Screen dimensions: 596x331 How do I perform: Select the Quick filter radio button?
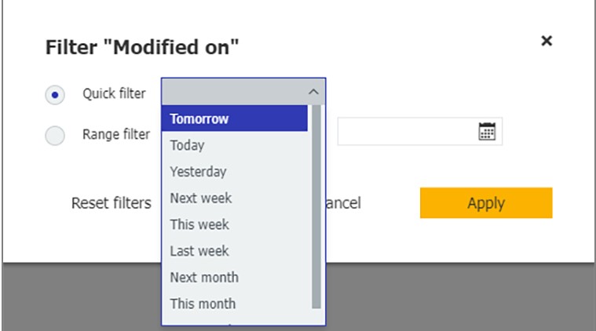(55, 95)
